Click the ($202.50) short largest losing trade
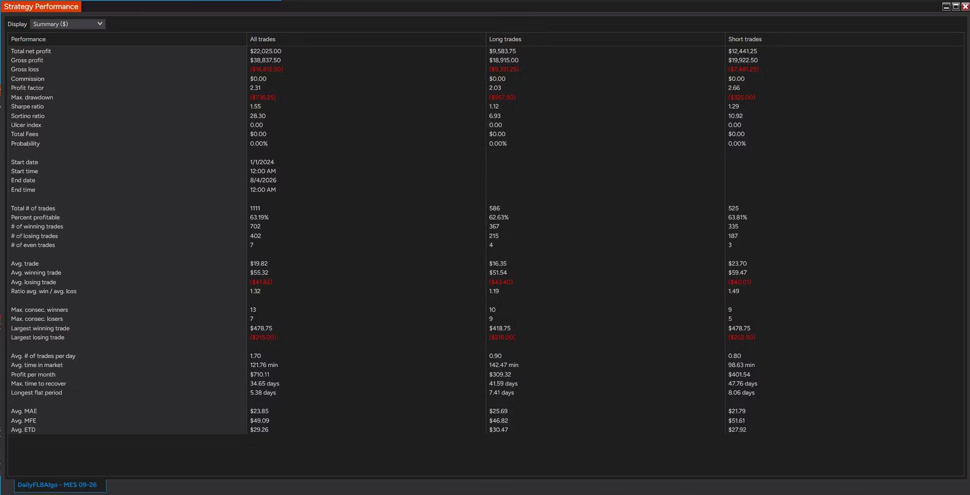 (x=741, y=337)
